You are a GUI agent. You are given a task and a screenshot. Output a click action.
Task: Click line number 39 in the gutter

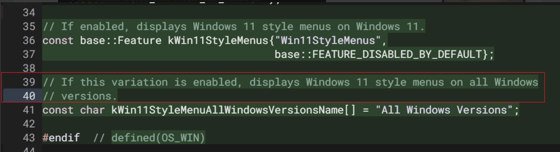29,82
